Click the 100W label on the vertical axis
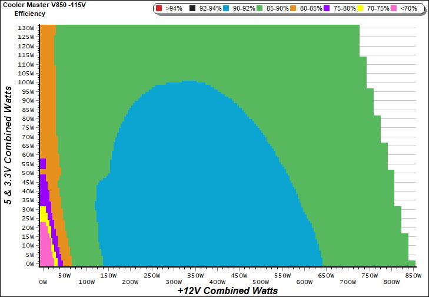 tap(26, 82)
